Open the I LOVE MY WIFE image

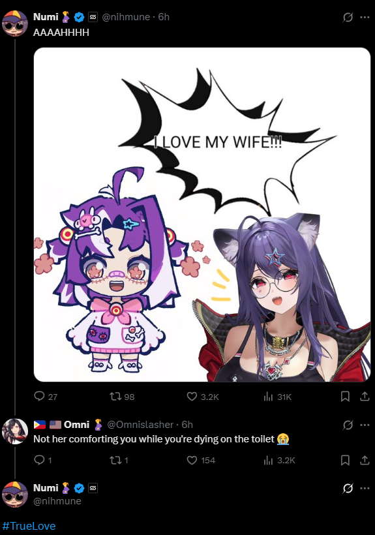point(202,215)
